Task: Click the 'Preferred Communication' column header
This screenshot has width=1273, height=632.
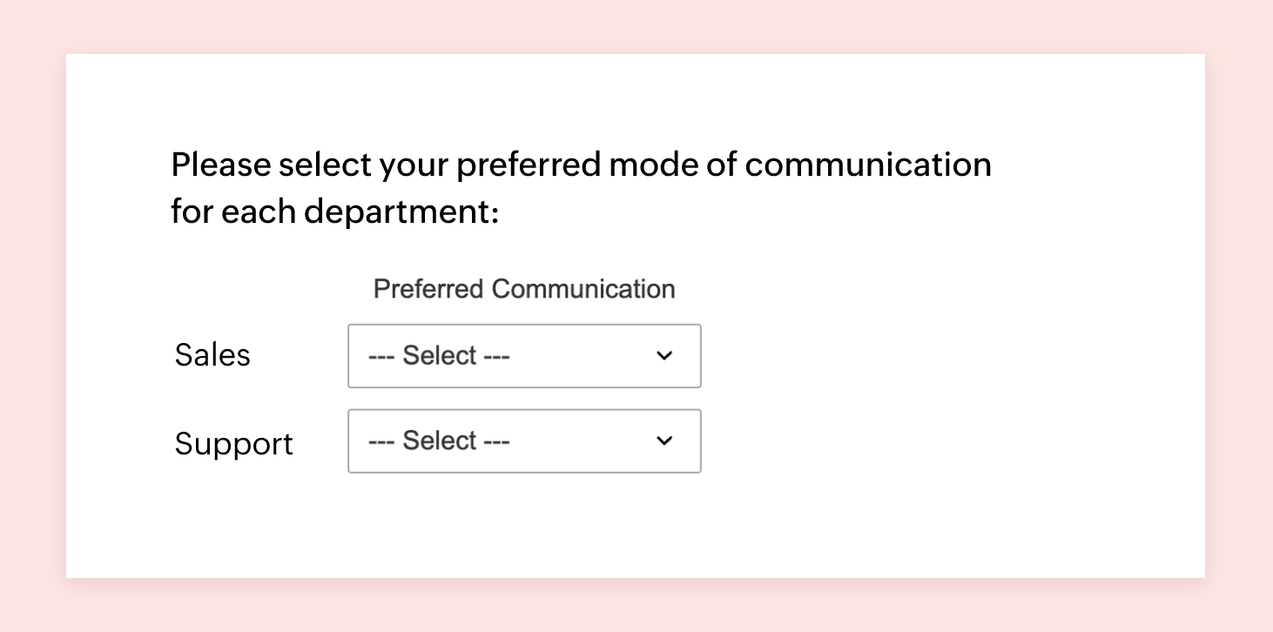Action: [524, 288]
